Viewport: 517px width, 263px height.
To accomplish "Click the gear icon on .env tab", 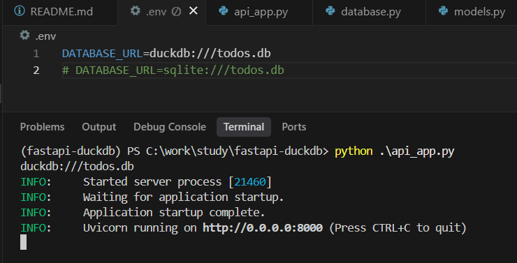I will coord(135,11).
